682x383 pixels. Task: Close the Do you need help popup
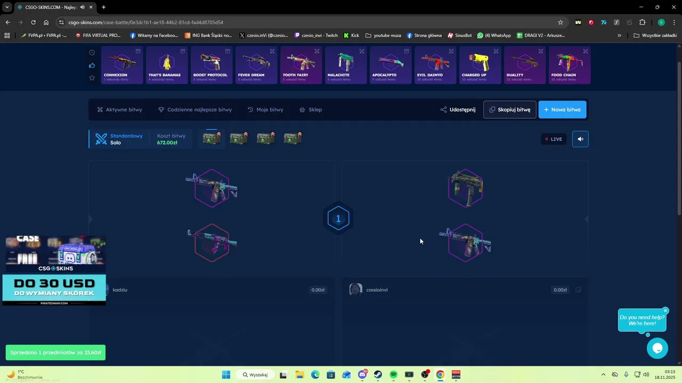665,311
